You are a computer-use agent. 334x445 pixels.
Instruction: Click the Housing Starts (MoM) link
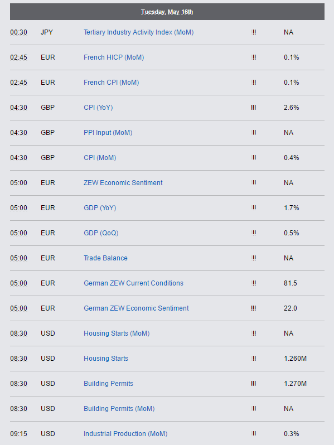coord(117,333)
